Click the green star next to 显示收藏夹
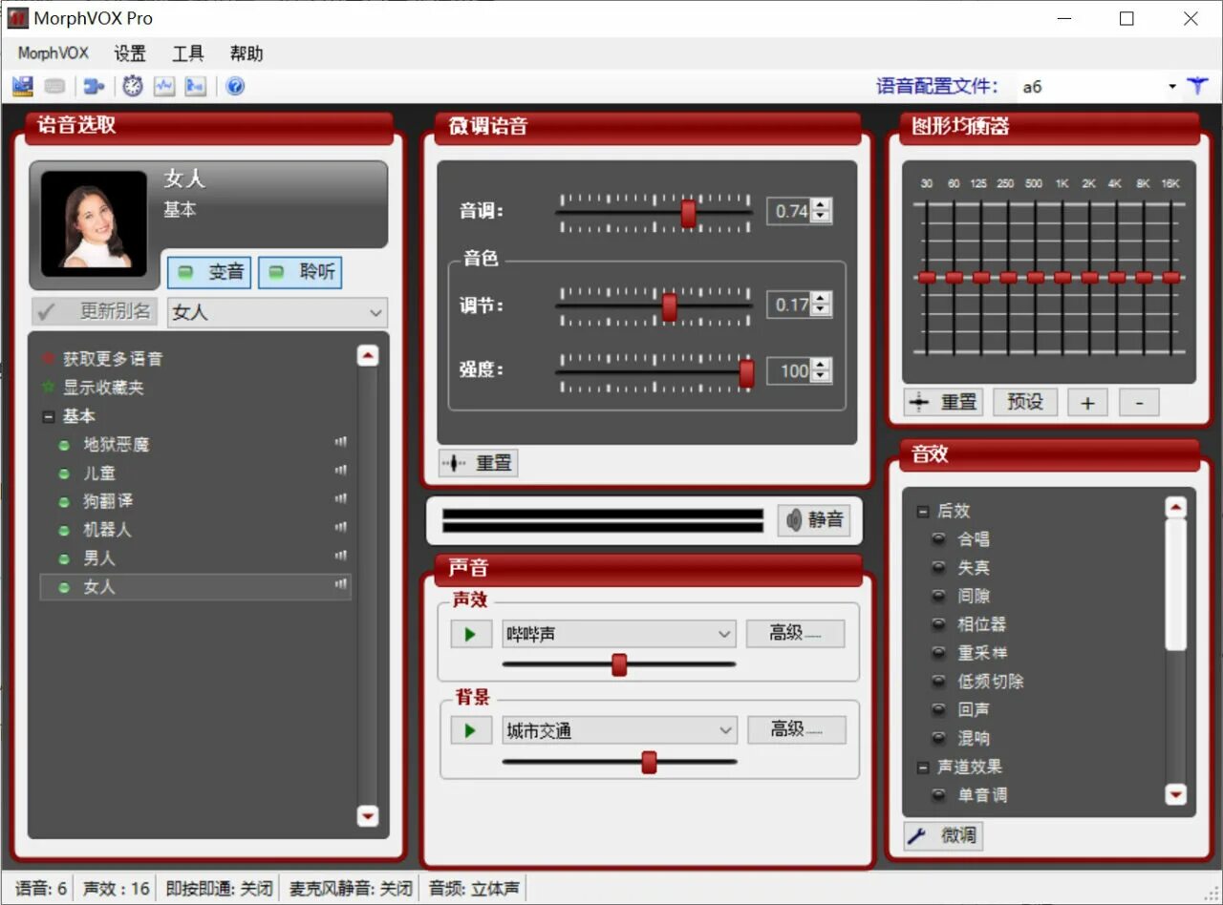This screenshot has width=1223, height=905. click(49, 388)
